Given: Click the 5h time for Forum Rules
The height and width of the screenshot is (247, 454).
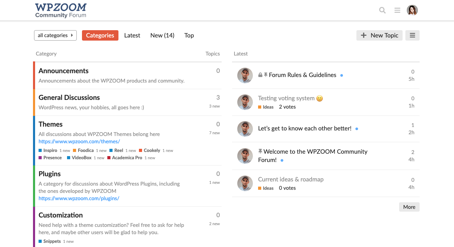Looking at the screenshot, I should (x=411, y=79).
